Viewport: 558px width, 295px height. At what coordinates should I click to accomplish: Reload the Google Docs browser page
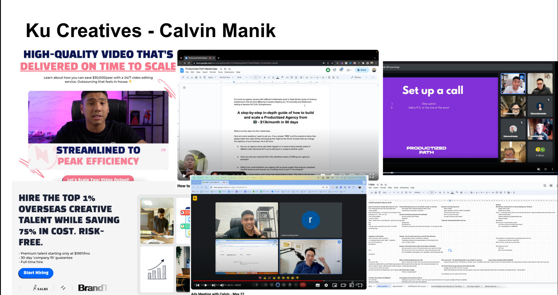tap(189, 63)
